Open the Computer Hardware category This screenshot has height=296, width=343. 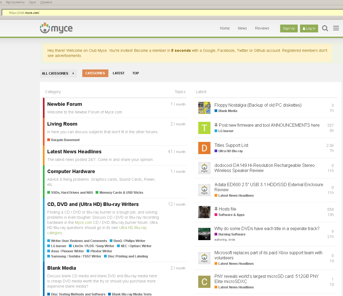(71, 171)
